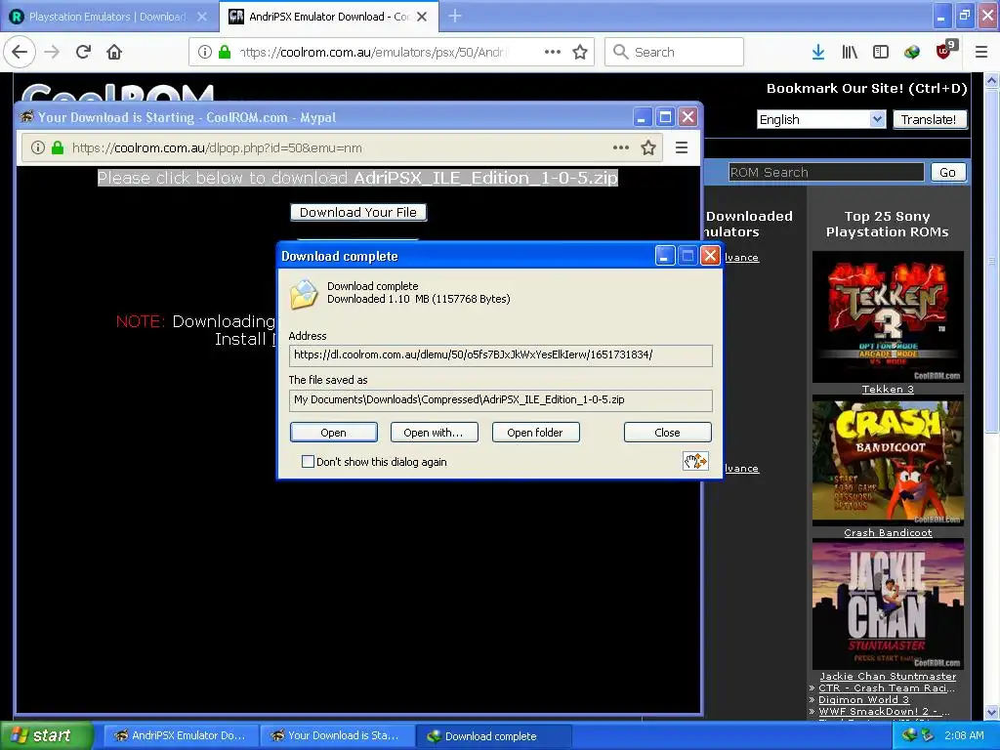Open Jackie Chan Stuntmaster cover thumbnail
Viewport: 1000px width, 750px height.
pos(888,604)
